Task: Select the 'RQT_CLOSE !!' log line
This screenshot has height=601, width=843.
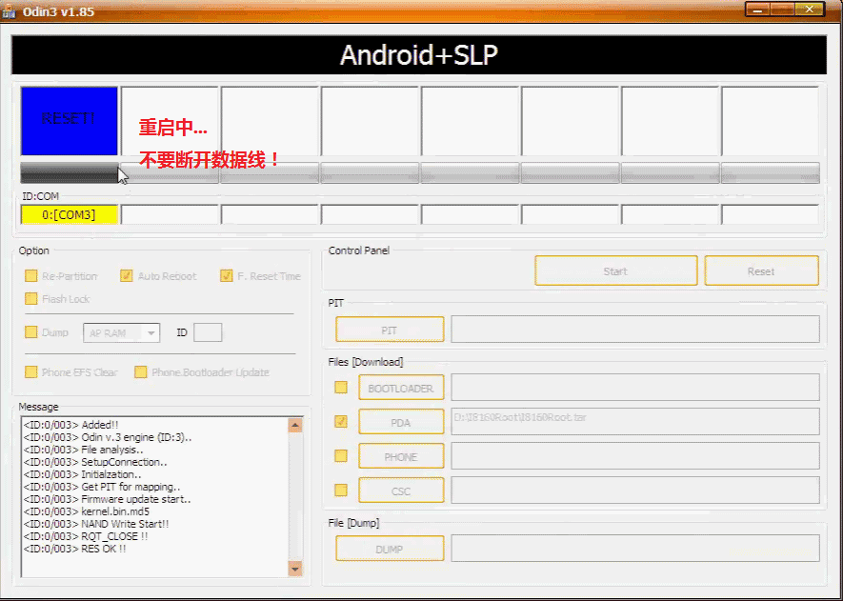Action: [x=86, y=536]
